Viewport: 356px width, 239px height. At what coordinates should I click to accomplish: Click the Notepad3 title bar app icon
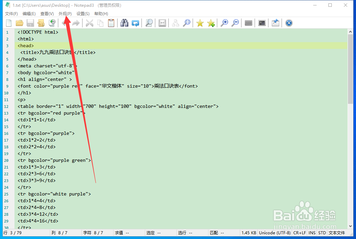[8, 5]
